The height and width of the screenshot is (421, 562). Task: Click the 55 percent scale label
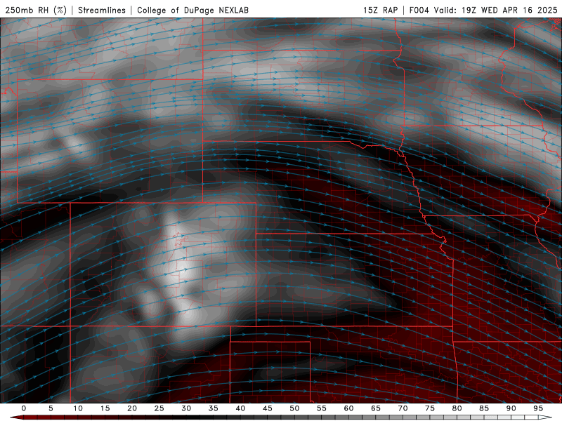tap(322, 408)
